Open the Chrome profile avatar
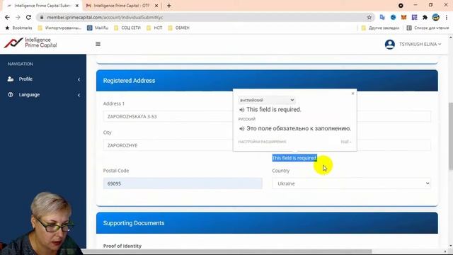Image resolution: width=453 pixels, height=255 pixels. (x=436, y=17)
